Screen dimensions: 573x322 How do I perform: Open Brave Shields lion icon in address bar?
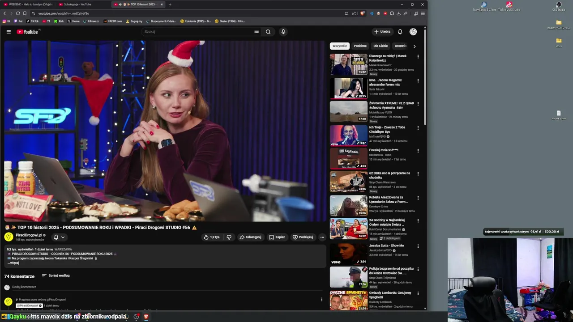(x=363, y=13)
